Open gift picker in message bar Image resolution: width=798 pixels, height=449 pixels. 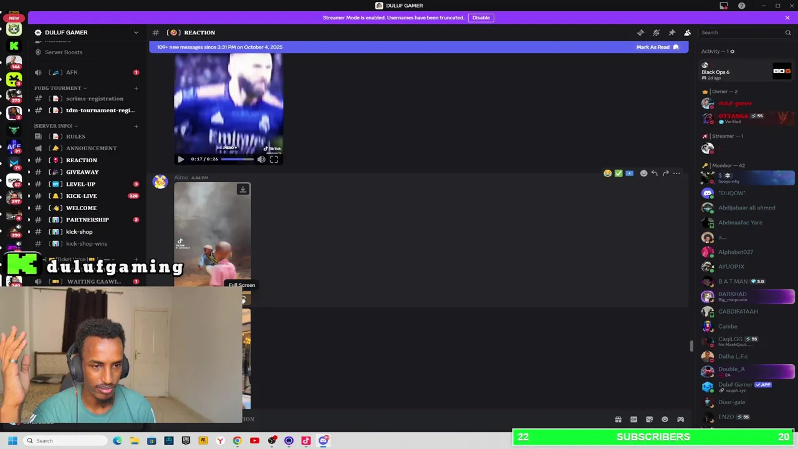tap(618, 420)
